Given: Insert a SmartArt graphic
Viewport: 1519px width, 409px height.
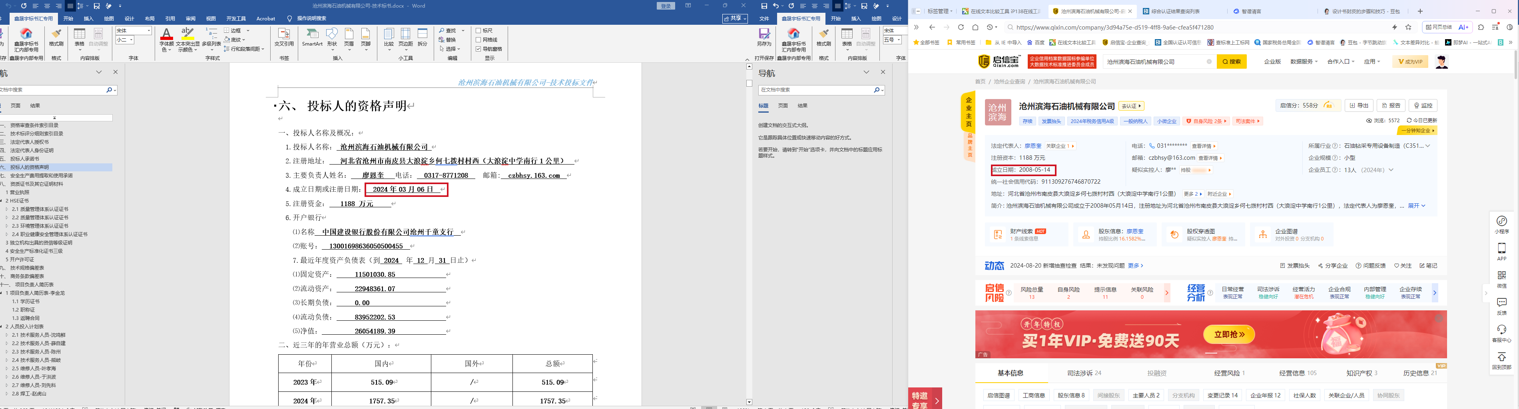Looking at the screenshot, I should tap(312, 37).
